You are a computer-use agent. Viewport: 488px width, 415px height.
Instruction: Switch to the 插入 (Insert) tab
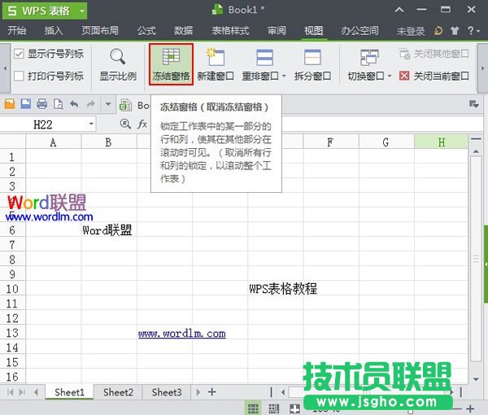pyautogui.click(x=54, y=30)
